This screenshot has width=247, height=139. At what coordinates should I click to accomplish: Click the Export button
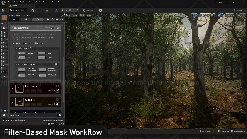pyautogui.click(x=60, y=19)
